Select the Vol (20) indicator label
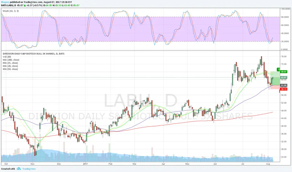Image resolution: width=292 pixels, height=172 pixels. pyautogui.click(x=7, y=57)
